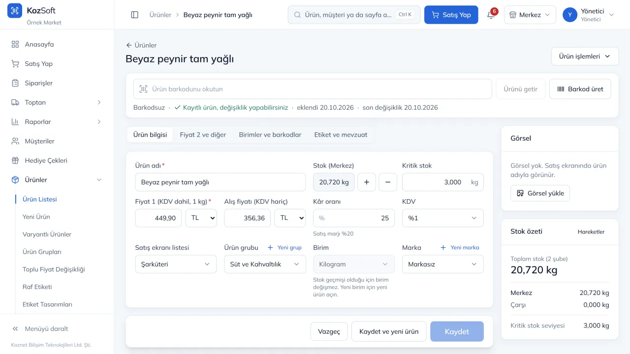Expand Toptan sidebar submenu
The width and height of the screenshot is (630, 354).
click(x=57, y=102)
